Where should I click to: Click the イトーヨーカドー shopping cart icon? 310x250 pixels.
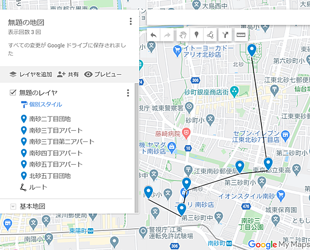(x=177, y=50)
